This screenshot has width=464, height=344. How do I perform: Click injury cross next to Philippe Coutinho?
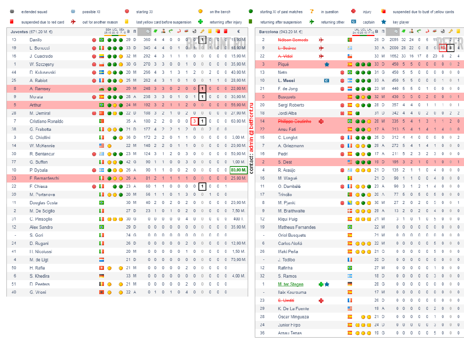[x=321, y=121]
